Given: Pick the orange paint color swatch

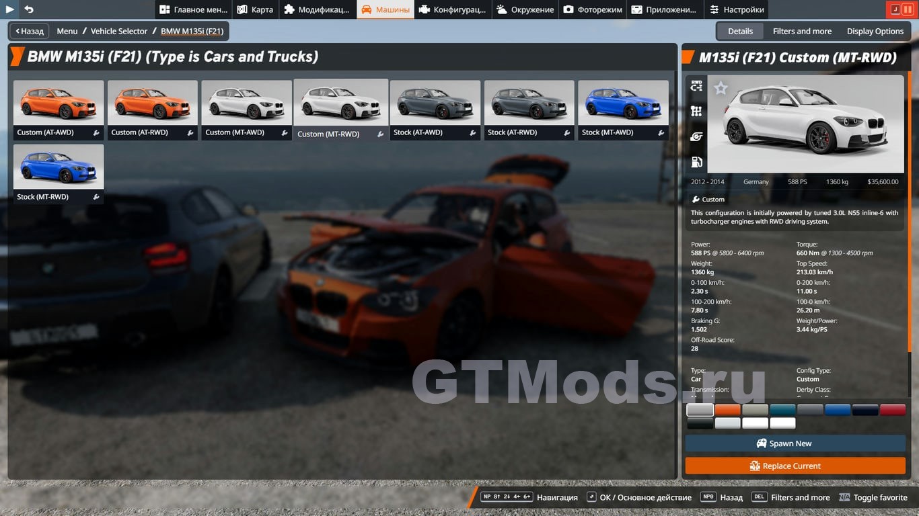Looking at the screenshot, I should 727,410.
